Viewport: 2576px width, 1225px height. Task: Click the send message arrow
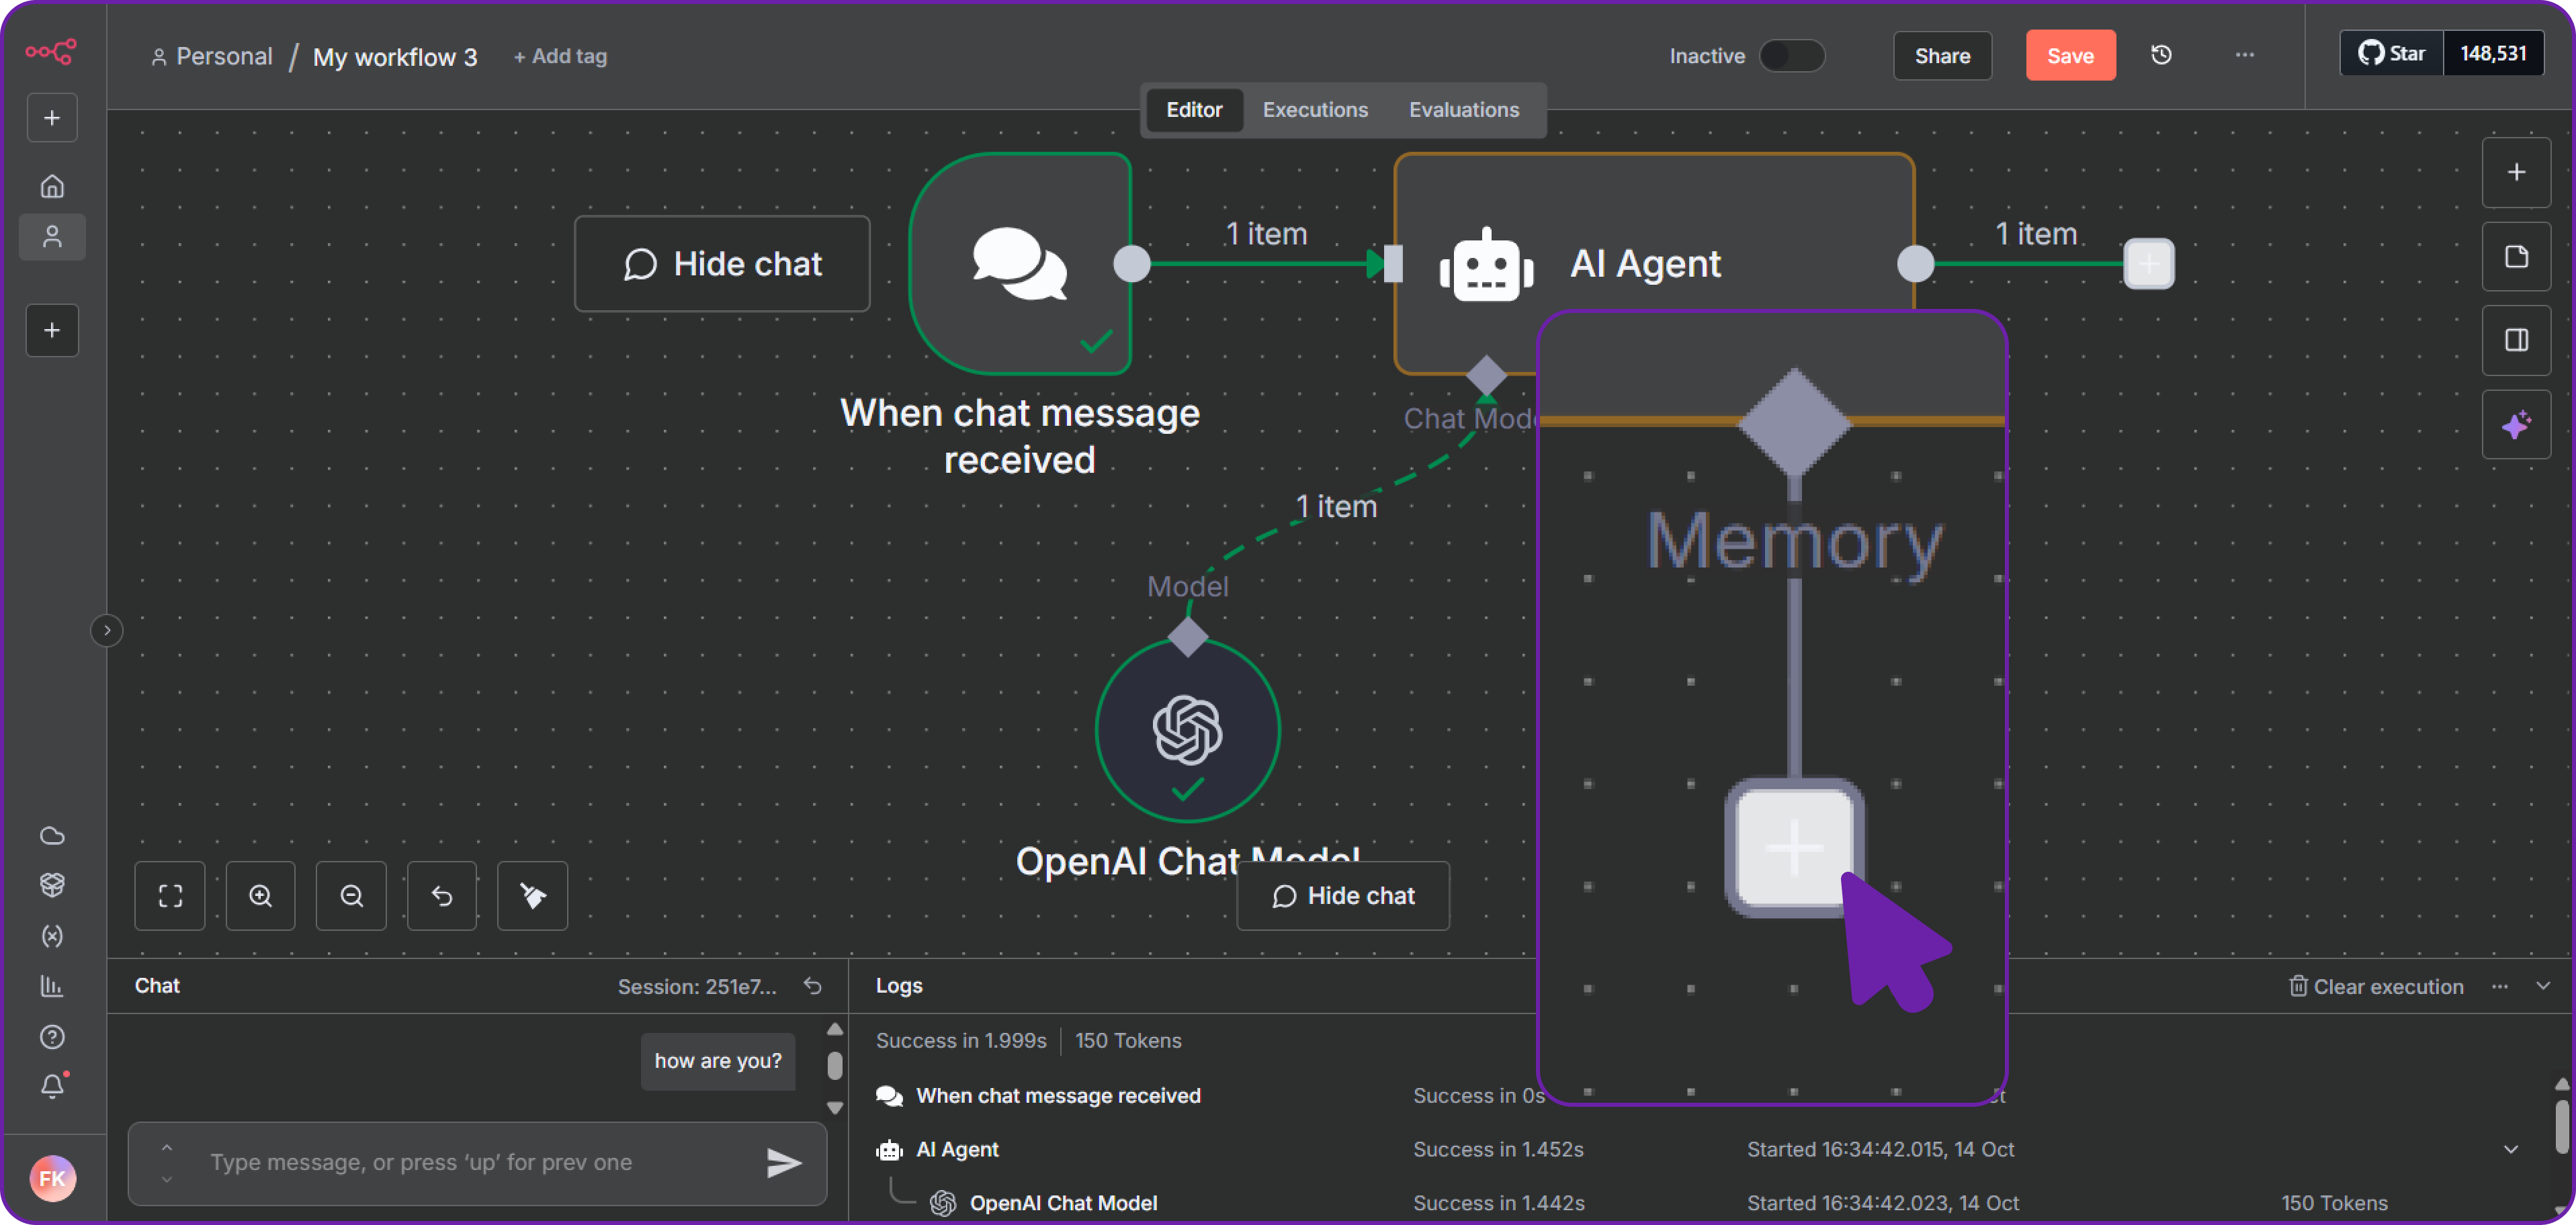pyautogui.click(x=783, y=1162)
